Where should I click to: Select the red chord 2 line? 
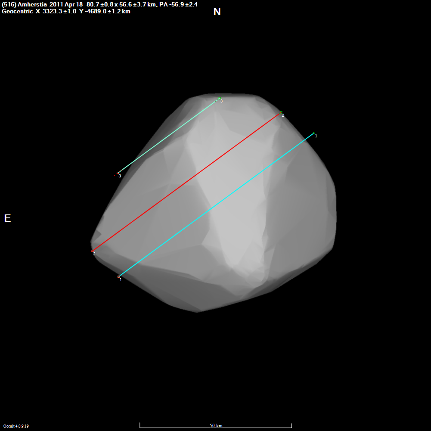(186, 182)
